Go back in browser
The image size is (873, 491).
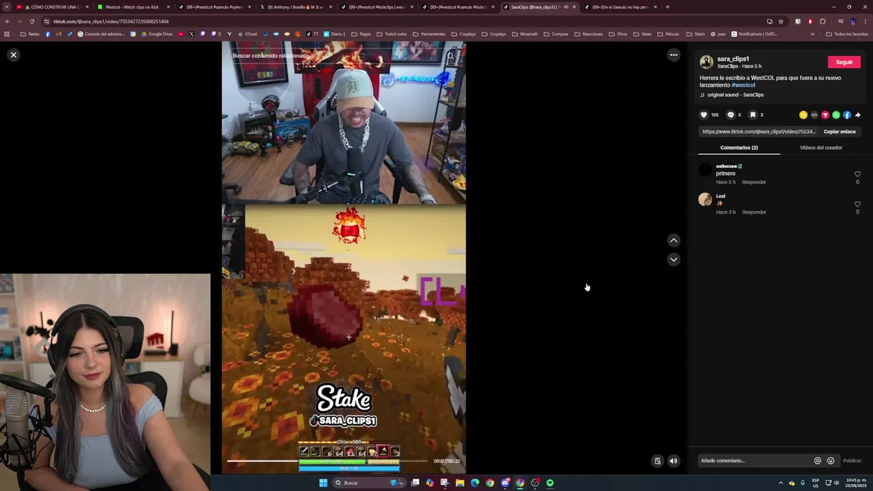tap(7, 21)
